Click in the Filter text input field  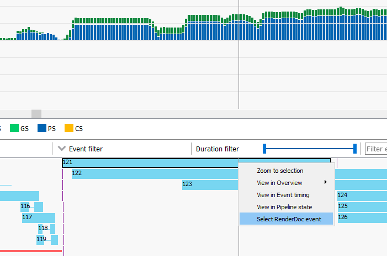(x=376, y=149)
